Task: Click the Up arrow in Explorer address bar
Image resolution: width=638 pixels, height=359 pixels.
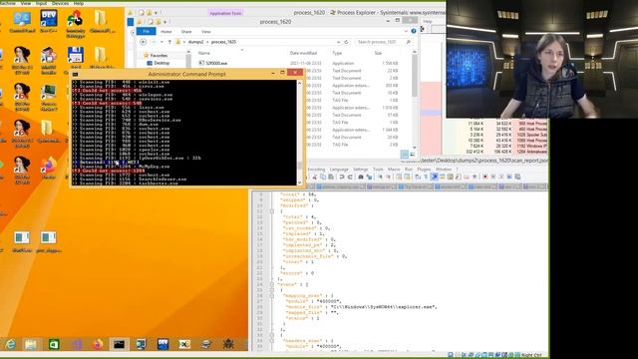Action: (169, 42)
